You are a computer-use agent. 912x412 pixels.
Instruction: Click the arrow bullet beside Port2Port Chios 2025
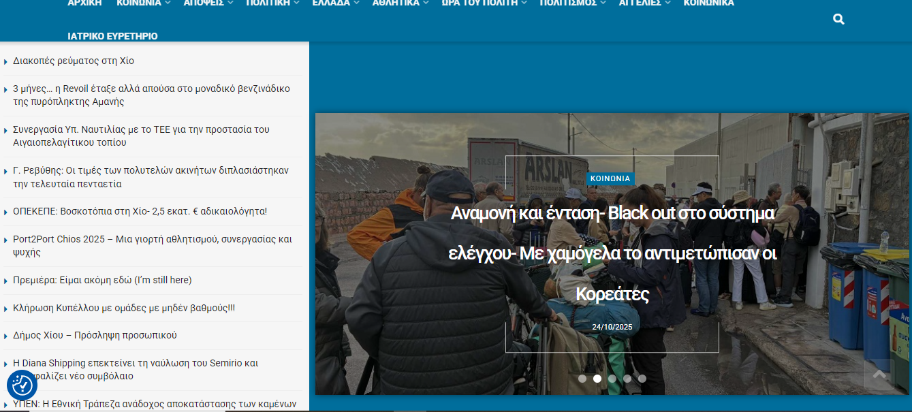6,240
